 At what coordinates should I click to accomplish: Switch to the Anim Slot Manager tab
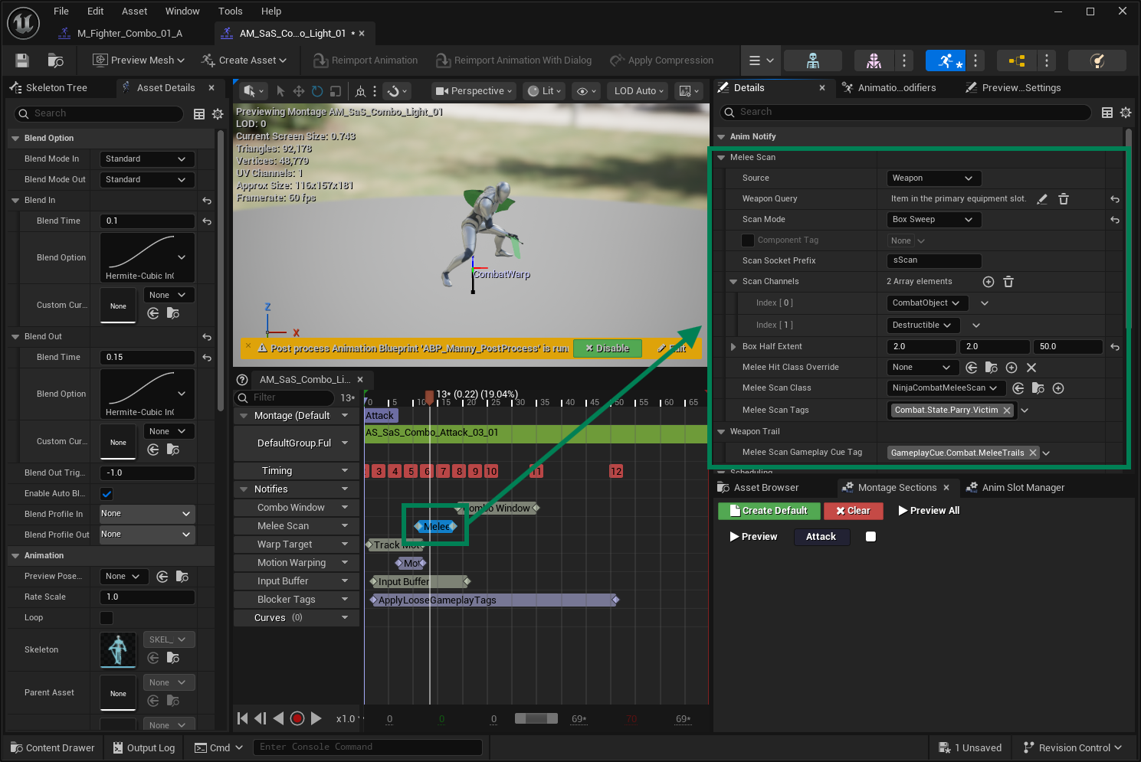click(x=1015, y=488)
